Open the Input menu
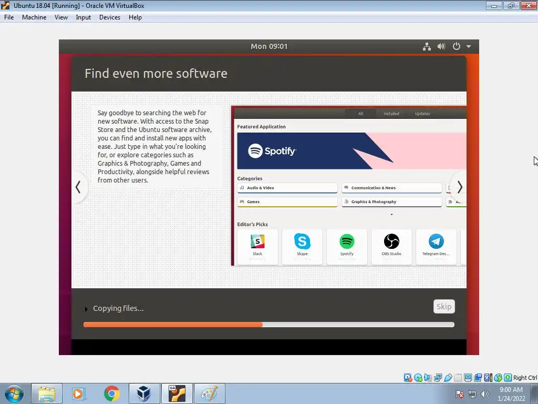 (x=84, y=17)
